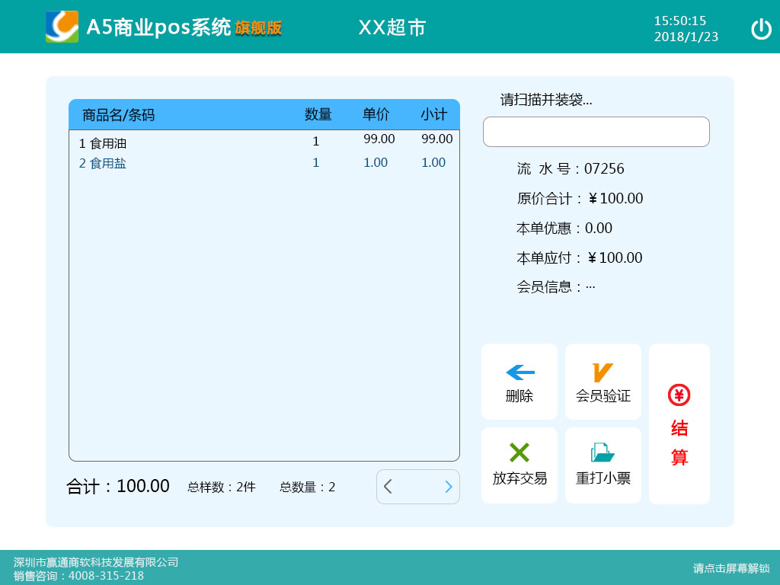
Task: Click the orange member verification checkmark
Action: coord(602,372)
